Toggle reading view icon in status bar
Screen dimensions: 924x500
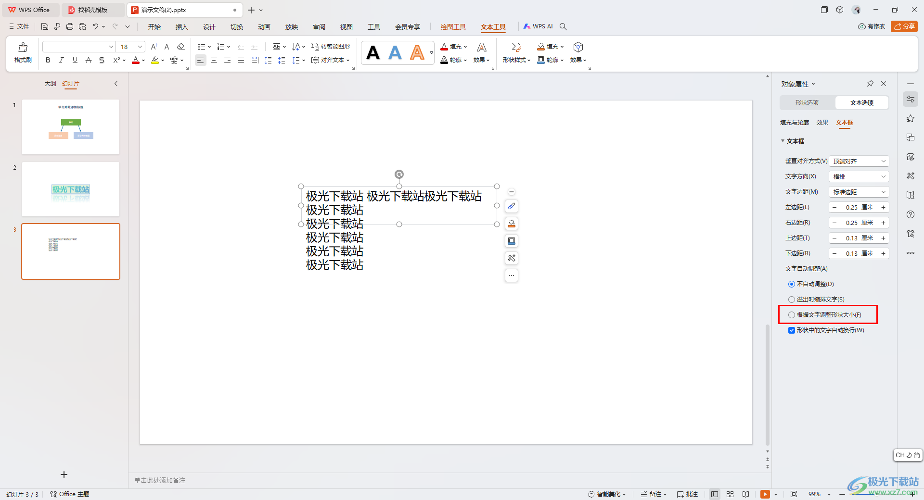(745, 494)
